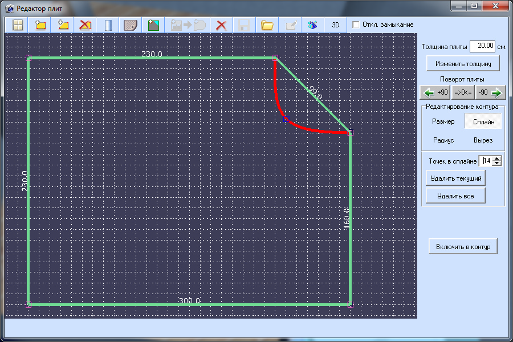Click the grid layout icon in toolbar
The width and height of the screenshot is (513, 342).
pos(18,25)
